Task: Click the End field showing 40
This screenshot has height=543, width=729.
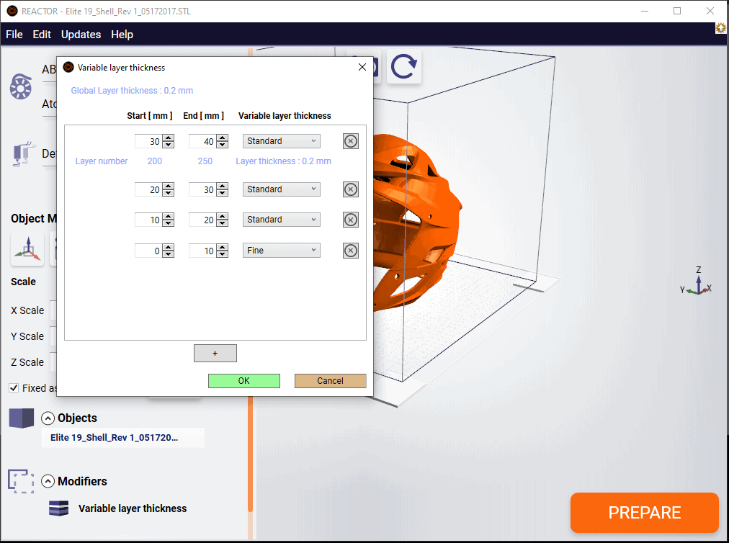Action: [202, 141]
